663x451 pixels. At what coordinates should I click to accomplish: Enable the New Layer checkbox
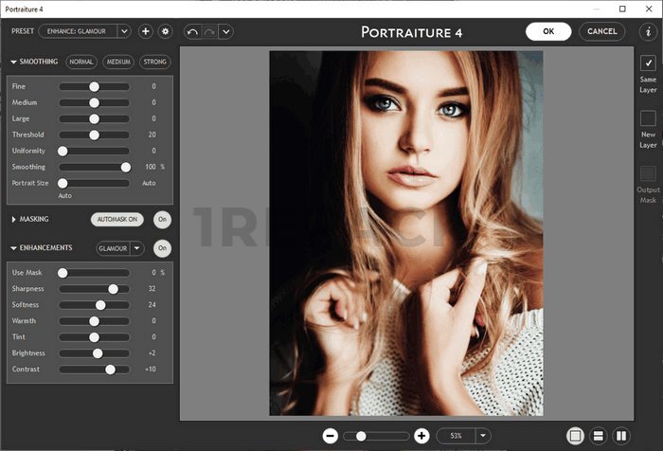pyautogui.click(x=648, y=118)
